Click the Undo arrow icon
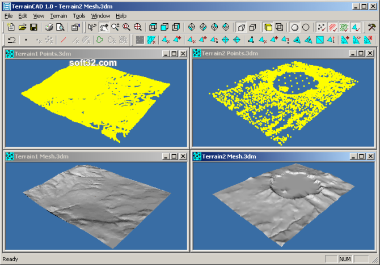This screenshot has width=380, height=265. coord(11,40)
